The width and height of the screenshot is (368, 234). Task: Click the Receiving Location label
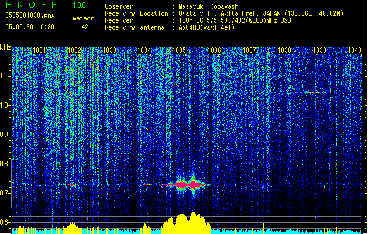coord(136,13)
